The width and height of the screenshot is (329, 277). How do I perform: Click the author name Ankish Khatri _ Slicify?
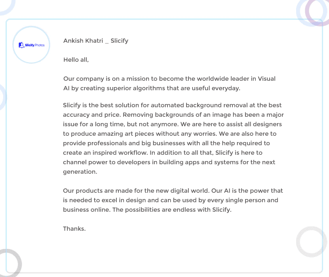point(95,41)
